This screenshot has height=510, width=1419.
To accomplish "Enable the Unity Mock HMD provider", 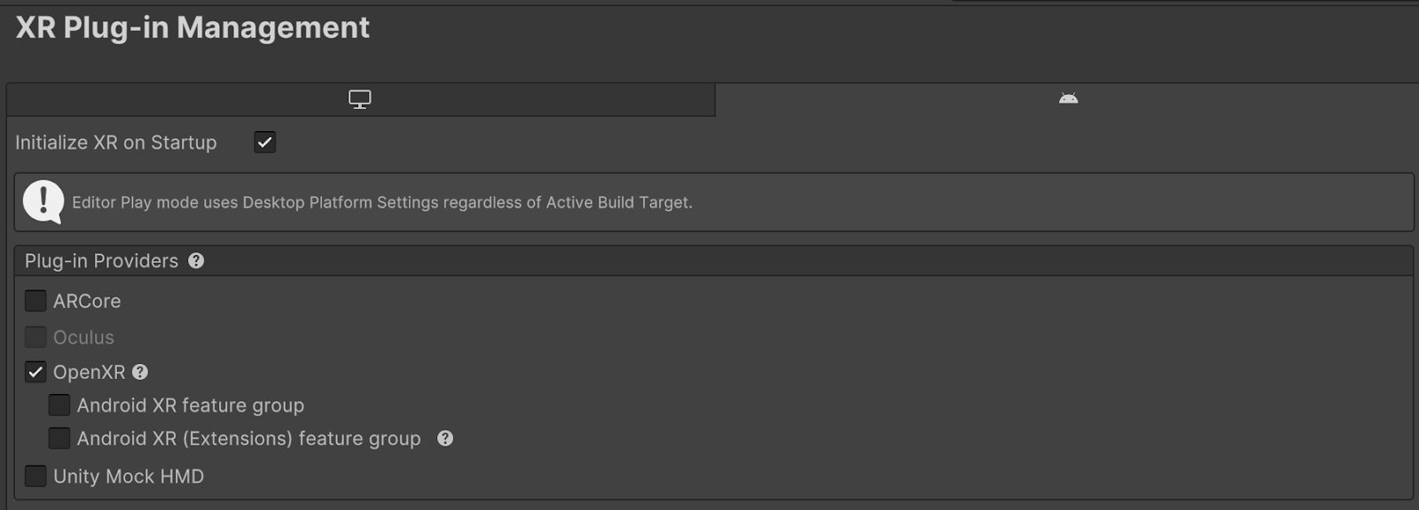I will click(x=35, y=475).
